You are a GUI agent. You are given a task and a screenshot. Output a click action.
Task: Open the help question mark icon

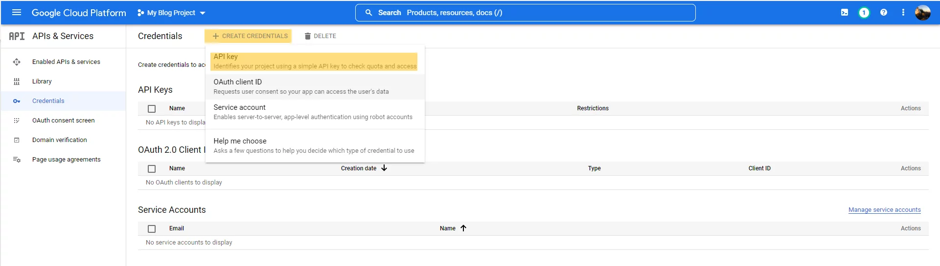coord(884,13)
